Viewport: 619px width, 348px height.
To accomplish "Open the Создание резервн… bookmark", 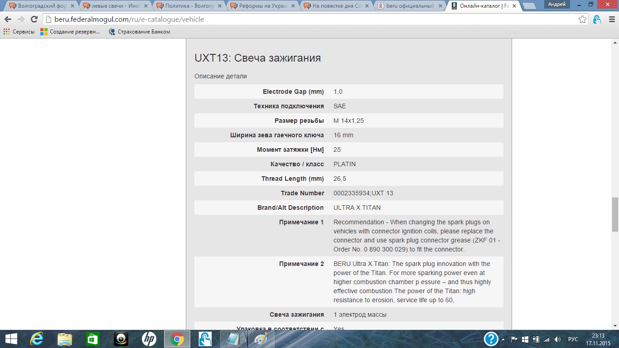I will pyautogui.click(x=70, y=32).
